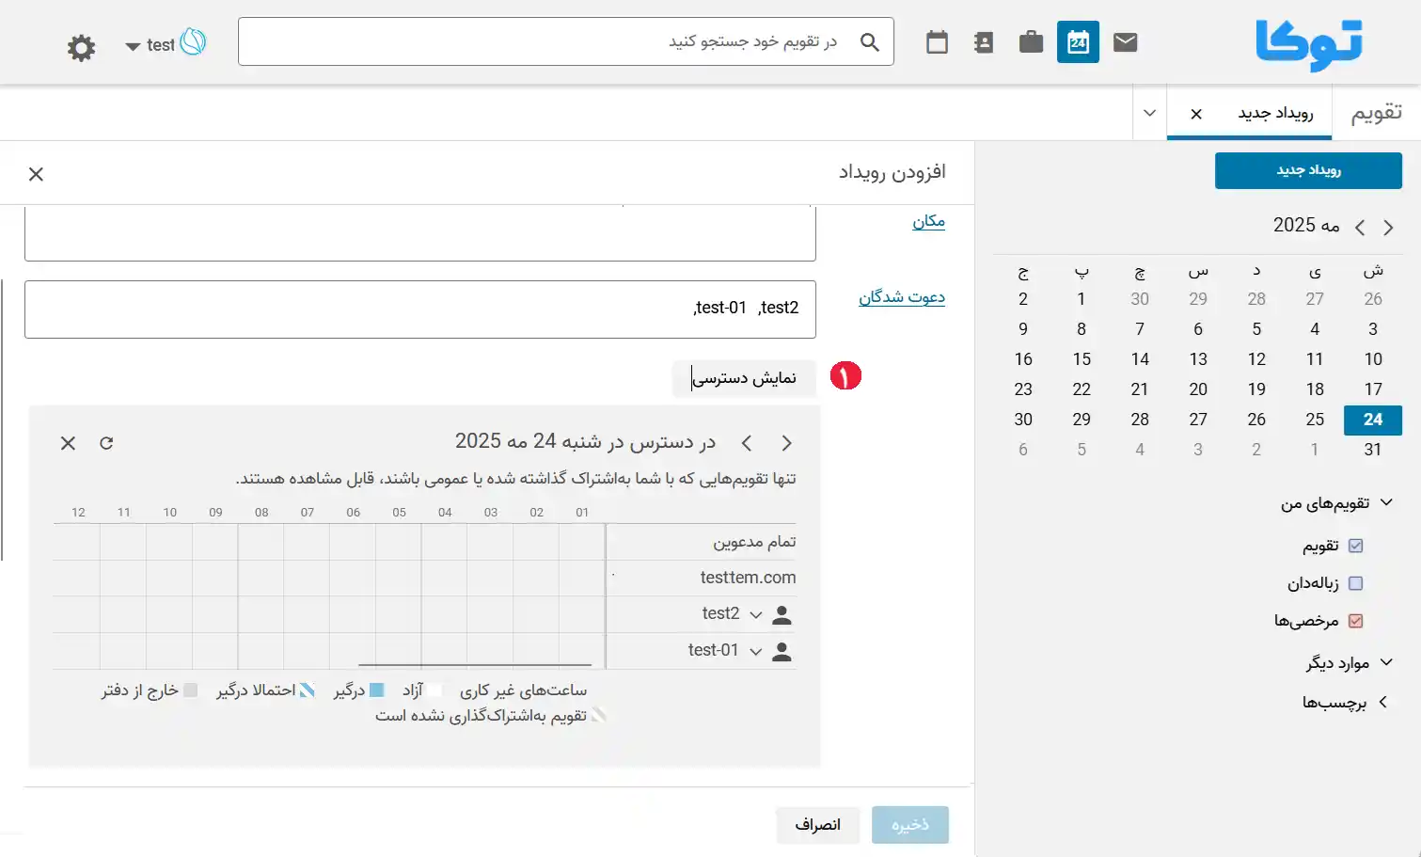Click the invitees input field
This screenshot has height=857, width=1421.
coord(419,309)
